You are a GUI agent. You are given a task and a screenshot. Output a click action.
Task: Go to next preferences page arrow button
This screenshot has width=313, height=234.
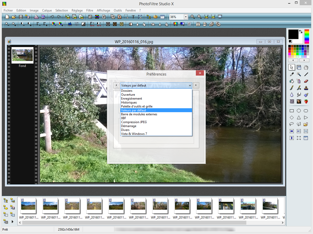pyautogui.click(x=196, y=85)
